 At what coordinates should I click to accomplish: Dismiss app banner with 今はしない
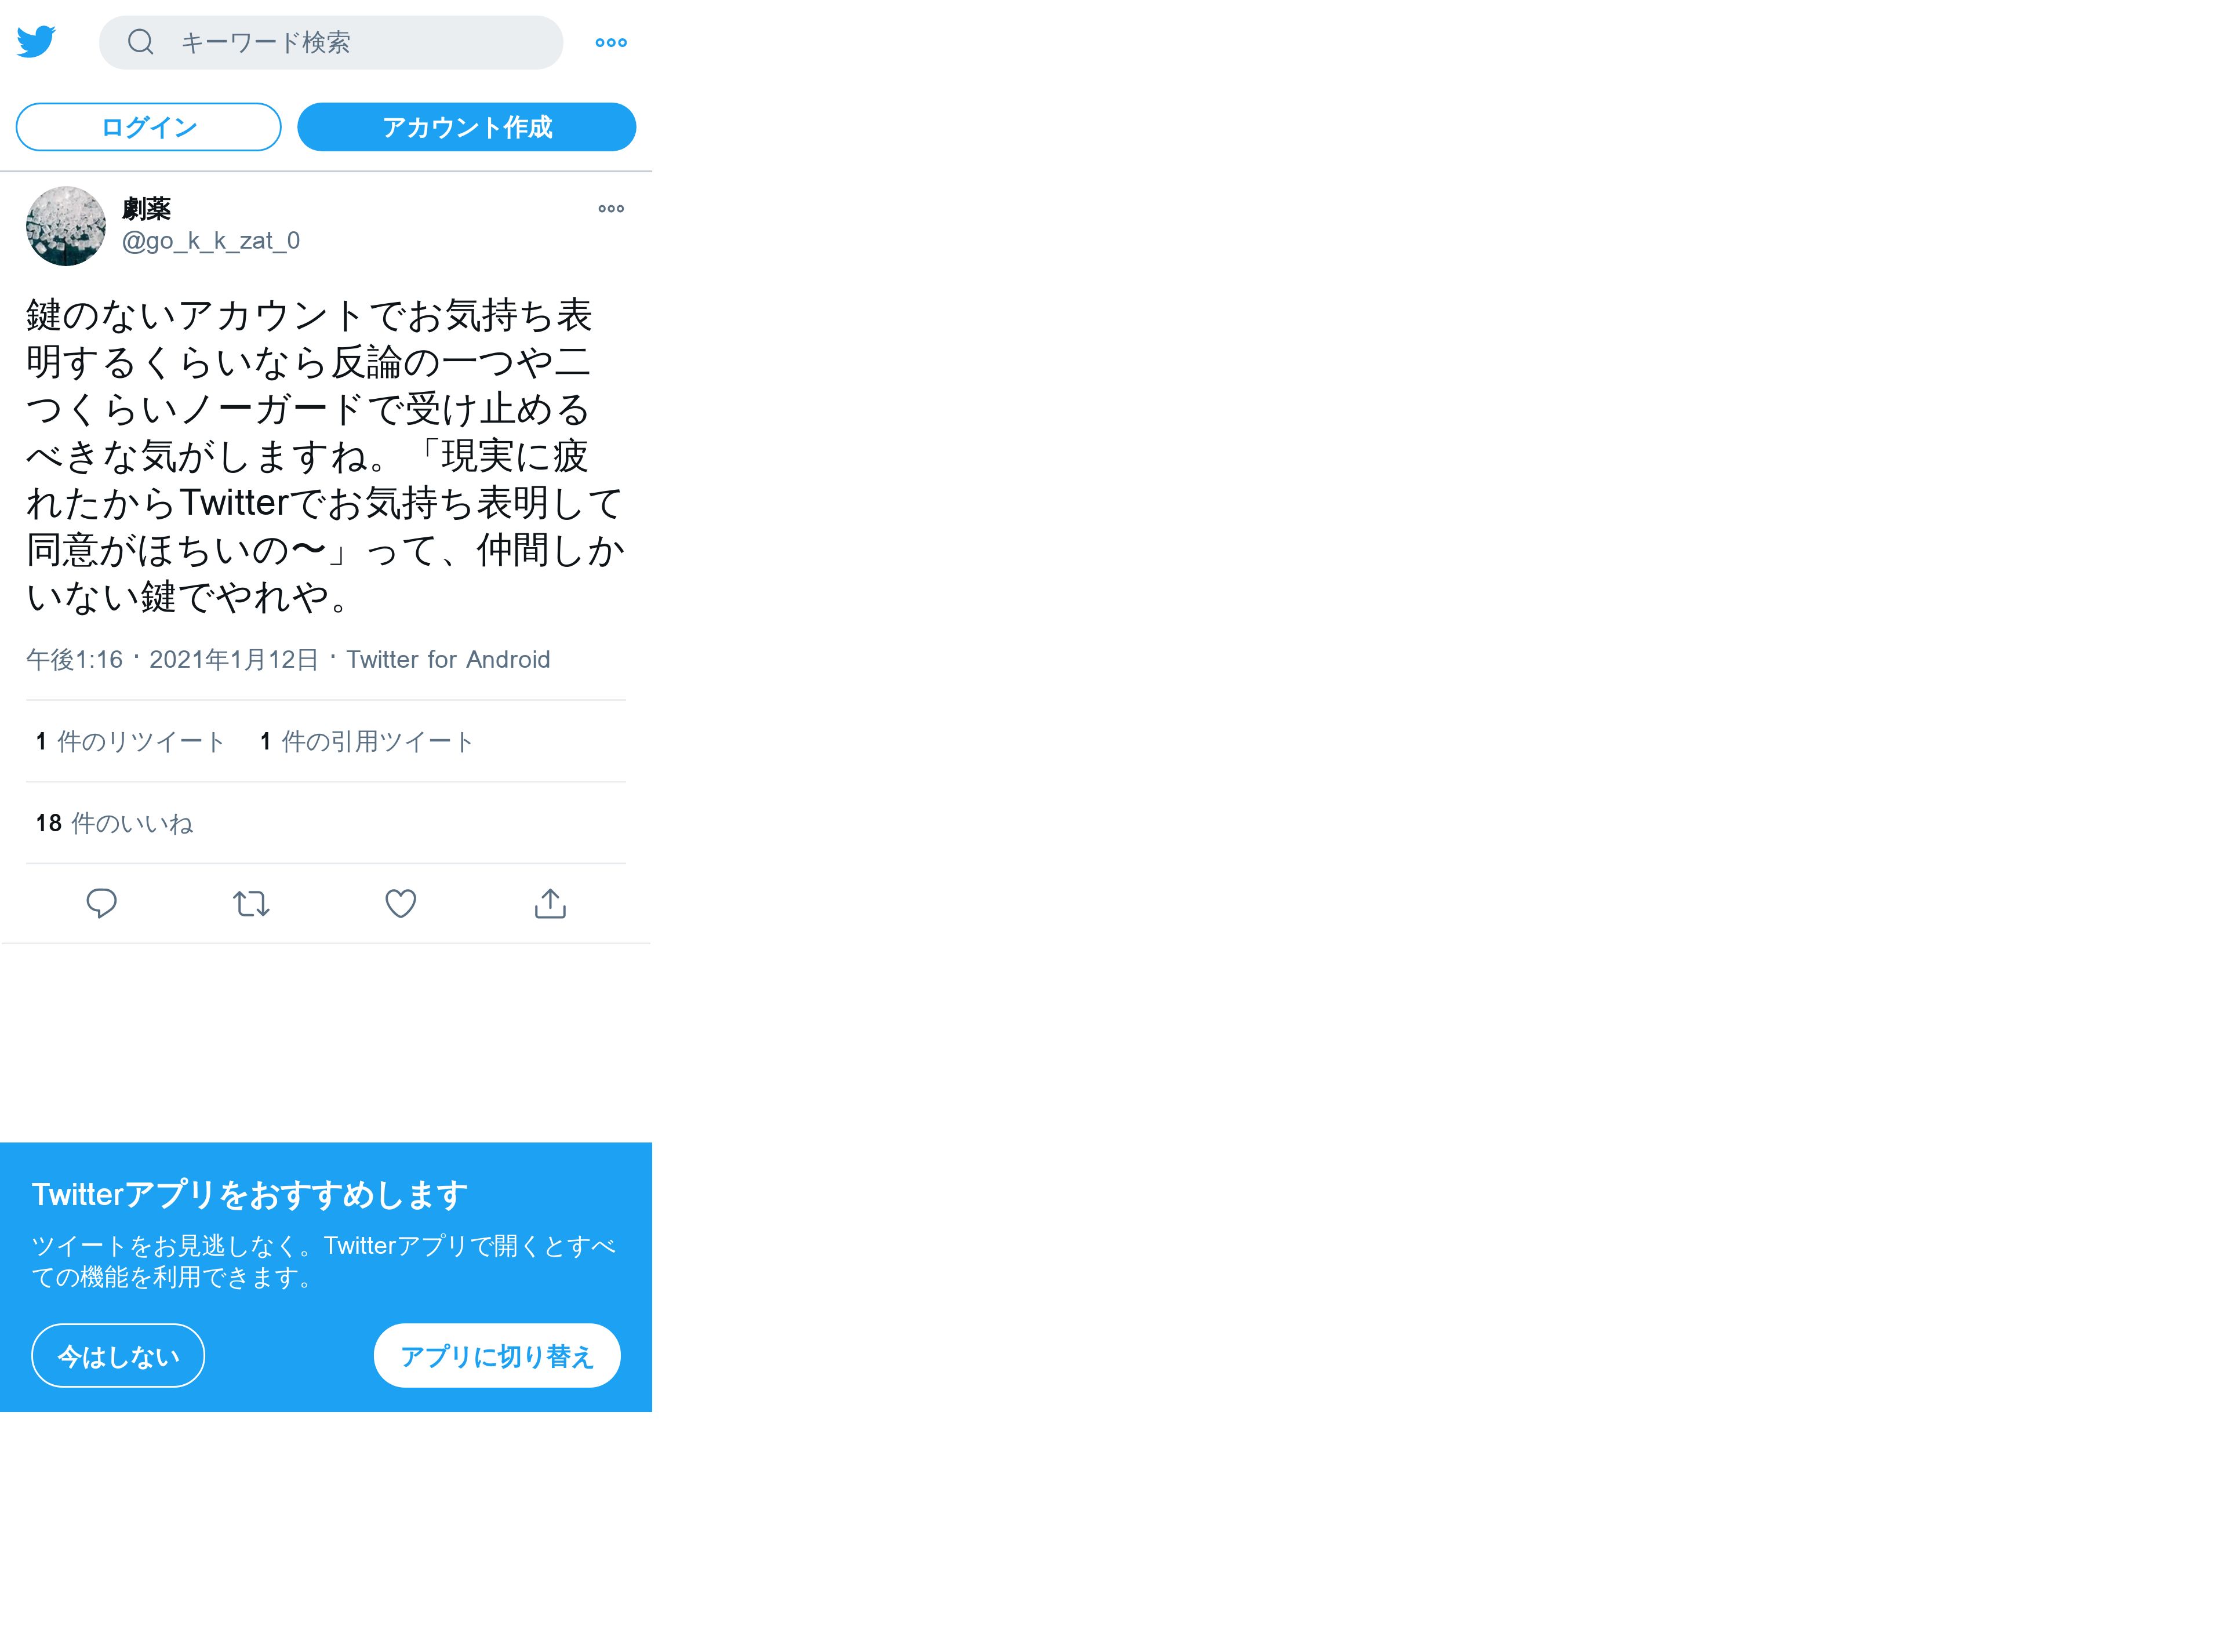click(118, 1356)
